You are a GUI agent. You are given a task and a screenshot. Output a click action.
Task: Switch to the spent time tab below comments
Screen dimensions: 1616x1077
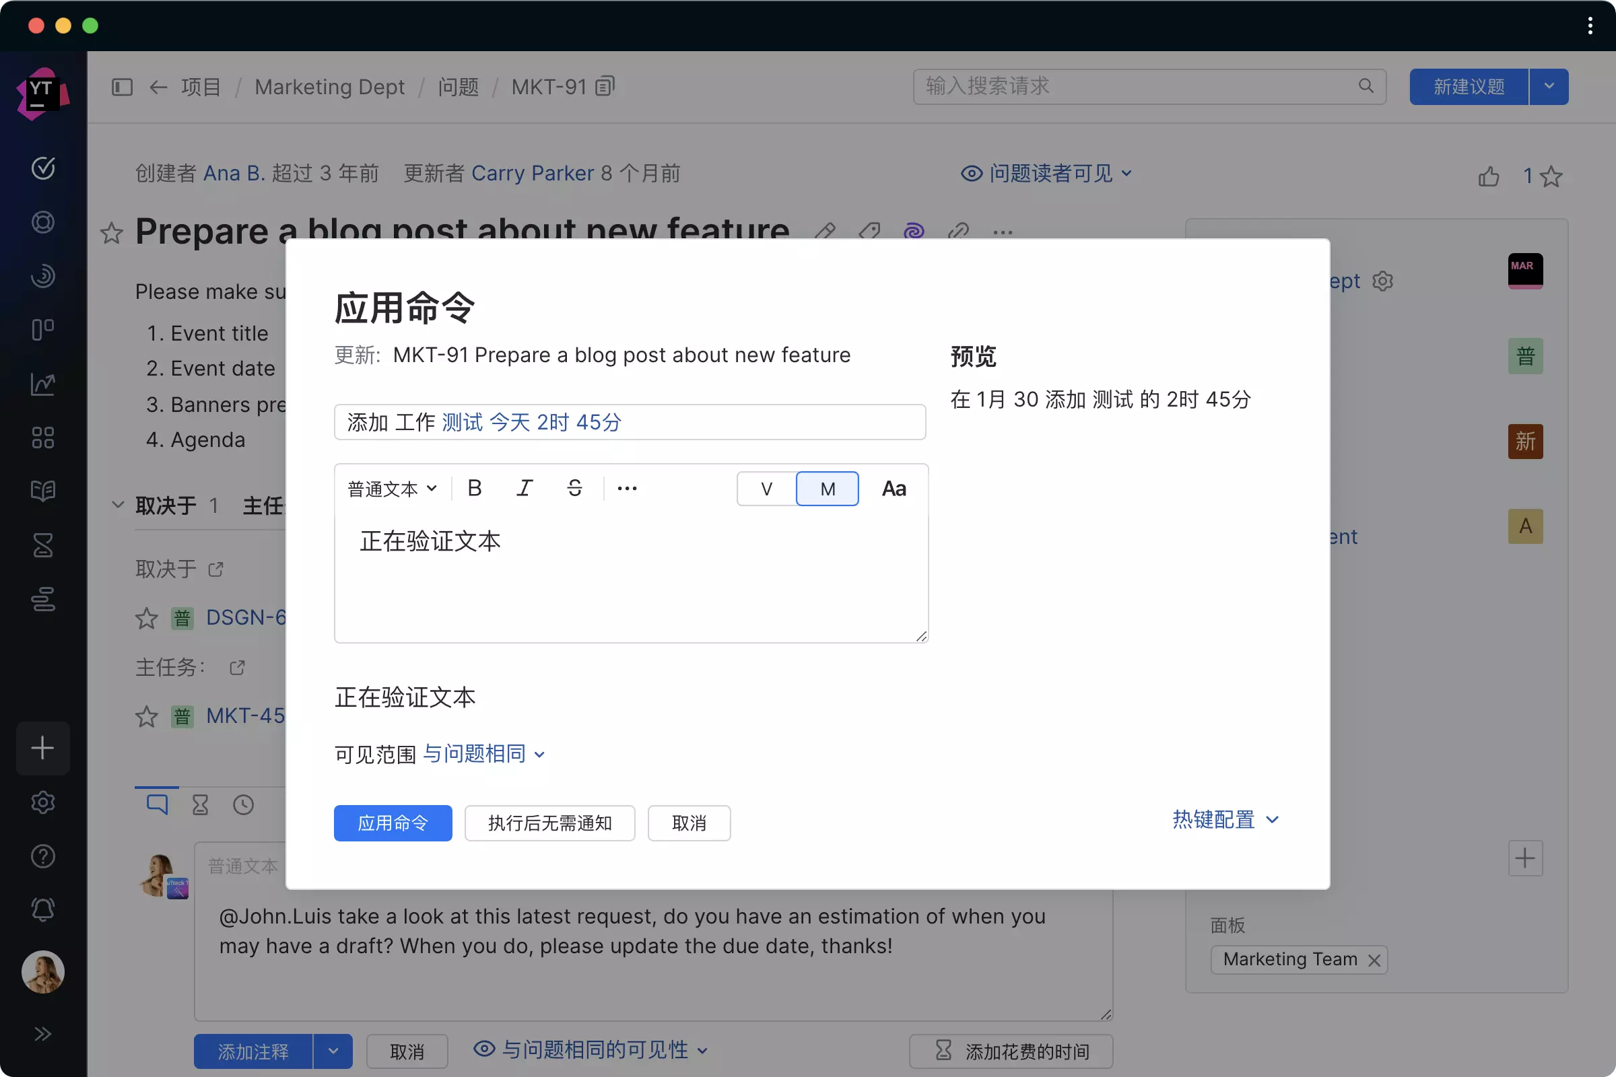tap(200, 804)
